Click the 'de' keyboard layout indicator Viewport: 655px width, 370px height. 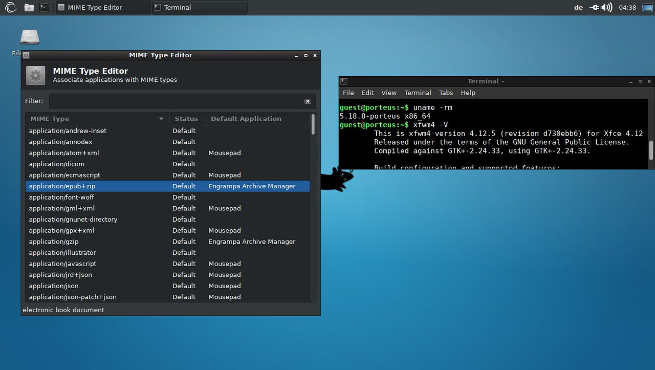tap(578, 8)
